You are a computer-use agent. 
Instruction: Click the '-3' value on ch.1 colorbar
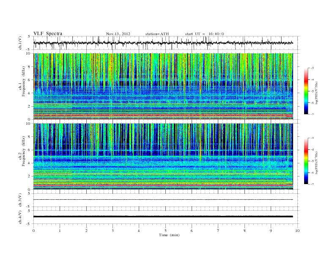[x=312, y=68]
